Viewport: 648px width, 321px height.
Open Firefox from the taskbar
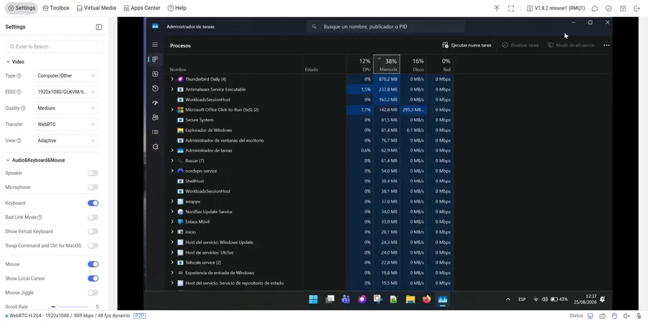[x=427, y=299]
